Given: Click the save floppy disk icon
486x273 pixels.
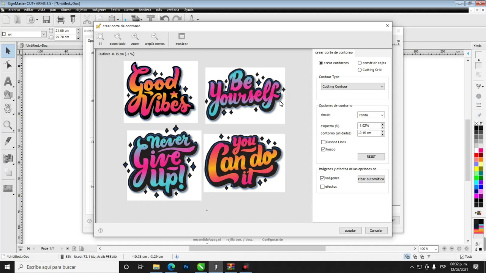Looking at the screenshot, I should pos(46,20).
